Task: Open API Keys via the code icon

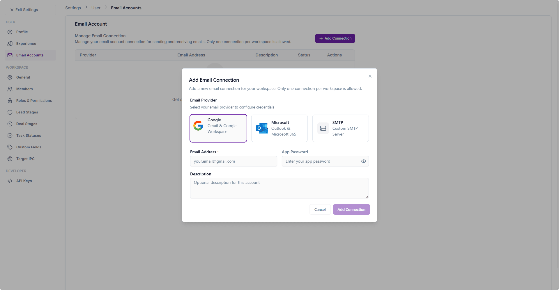Action: (10, 181)
